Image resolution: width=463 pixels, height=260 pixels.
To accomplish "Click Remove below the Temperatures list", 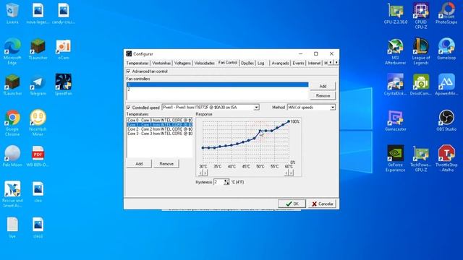I will [166, 164].
